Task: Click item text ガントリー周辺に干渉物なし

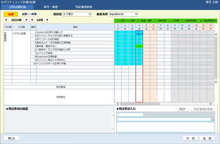Action: (x=51, y=60)
